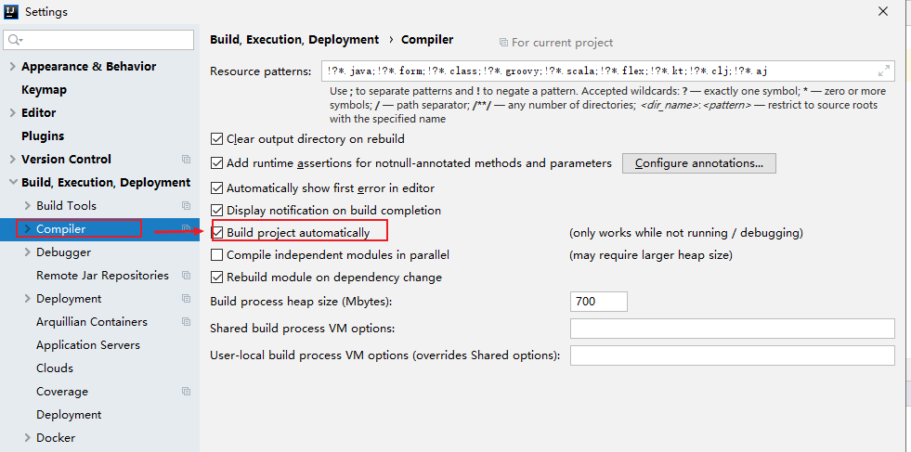
Task: Collapse Build, Execution, Deployment section
Action: 13,183
